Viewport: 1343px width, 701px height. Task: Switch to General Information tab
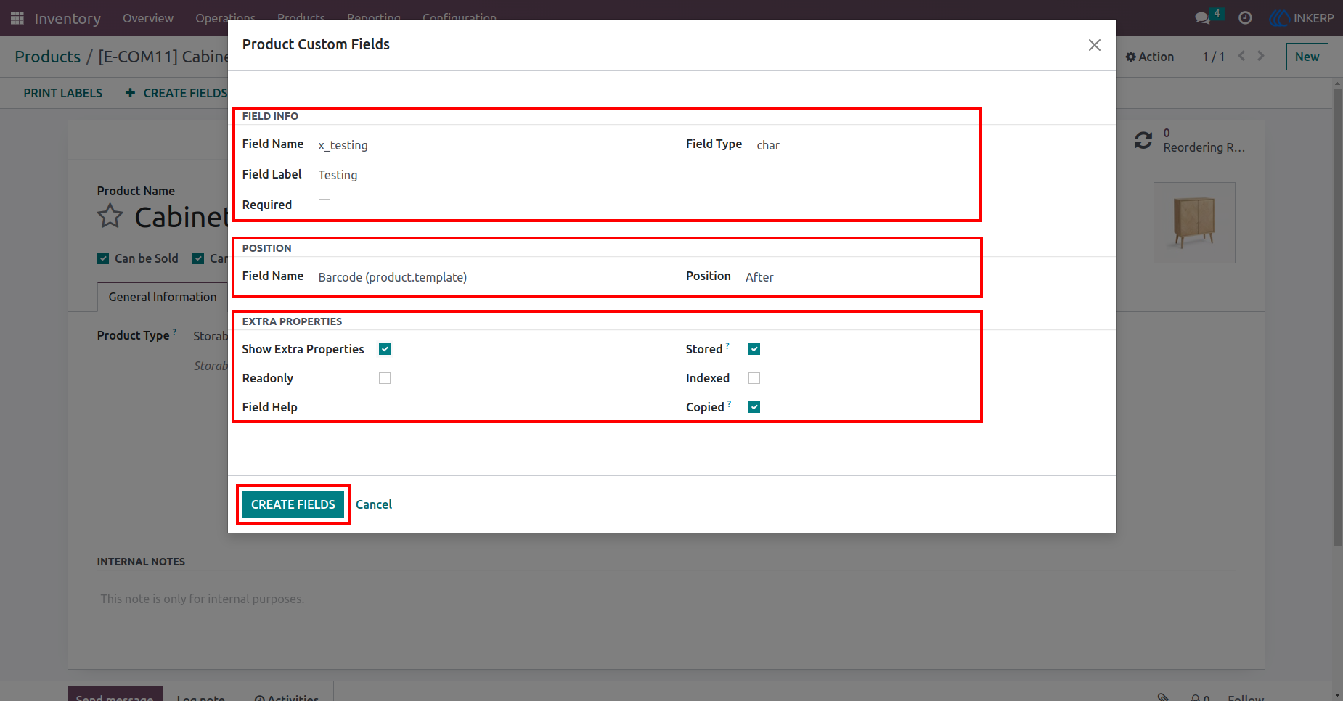click(163, 297)
